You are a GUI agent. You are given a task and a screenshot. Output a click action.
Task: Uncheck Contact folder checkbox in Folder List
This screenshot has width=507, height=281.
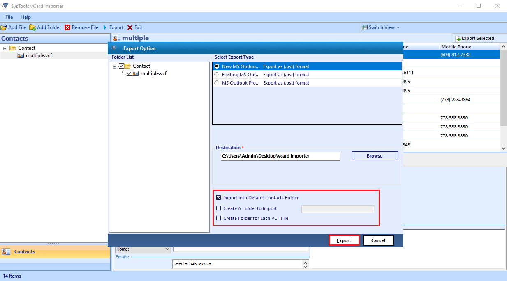[121, 66]
